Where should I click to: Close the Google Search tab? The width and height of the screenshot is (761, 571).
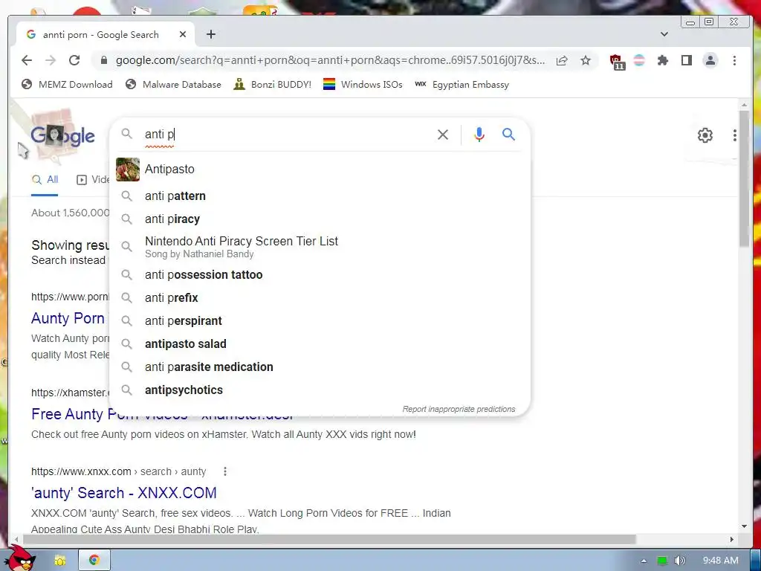point(183,34)
